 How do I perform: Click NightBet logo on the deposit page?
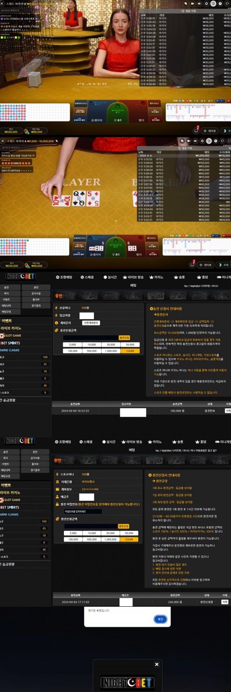tap(20, 276)
